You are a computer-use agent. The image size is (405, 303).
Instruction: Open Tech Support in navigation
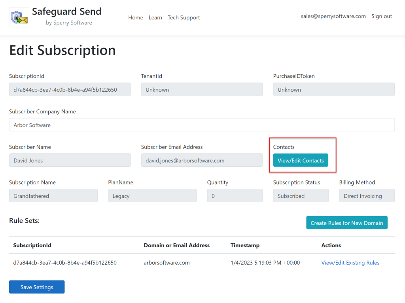pos(184,18)
